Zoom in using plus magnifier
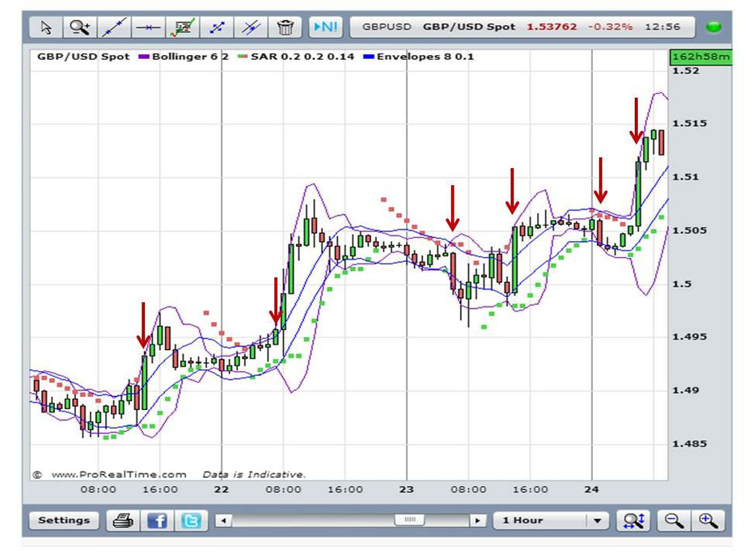This screenshot has width=744, height=558. [708, 521]
